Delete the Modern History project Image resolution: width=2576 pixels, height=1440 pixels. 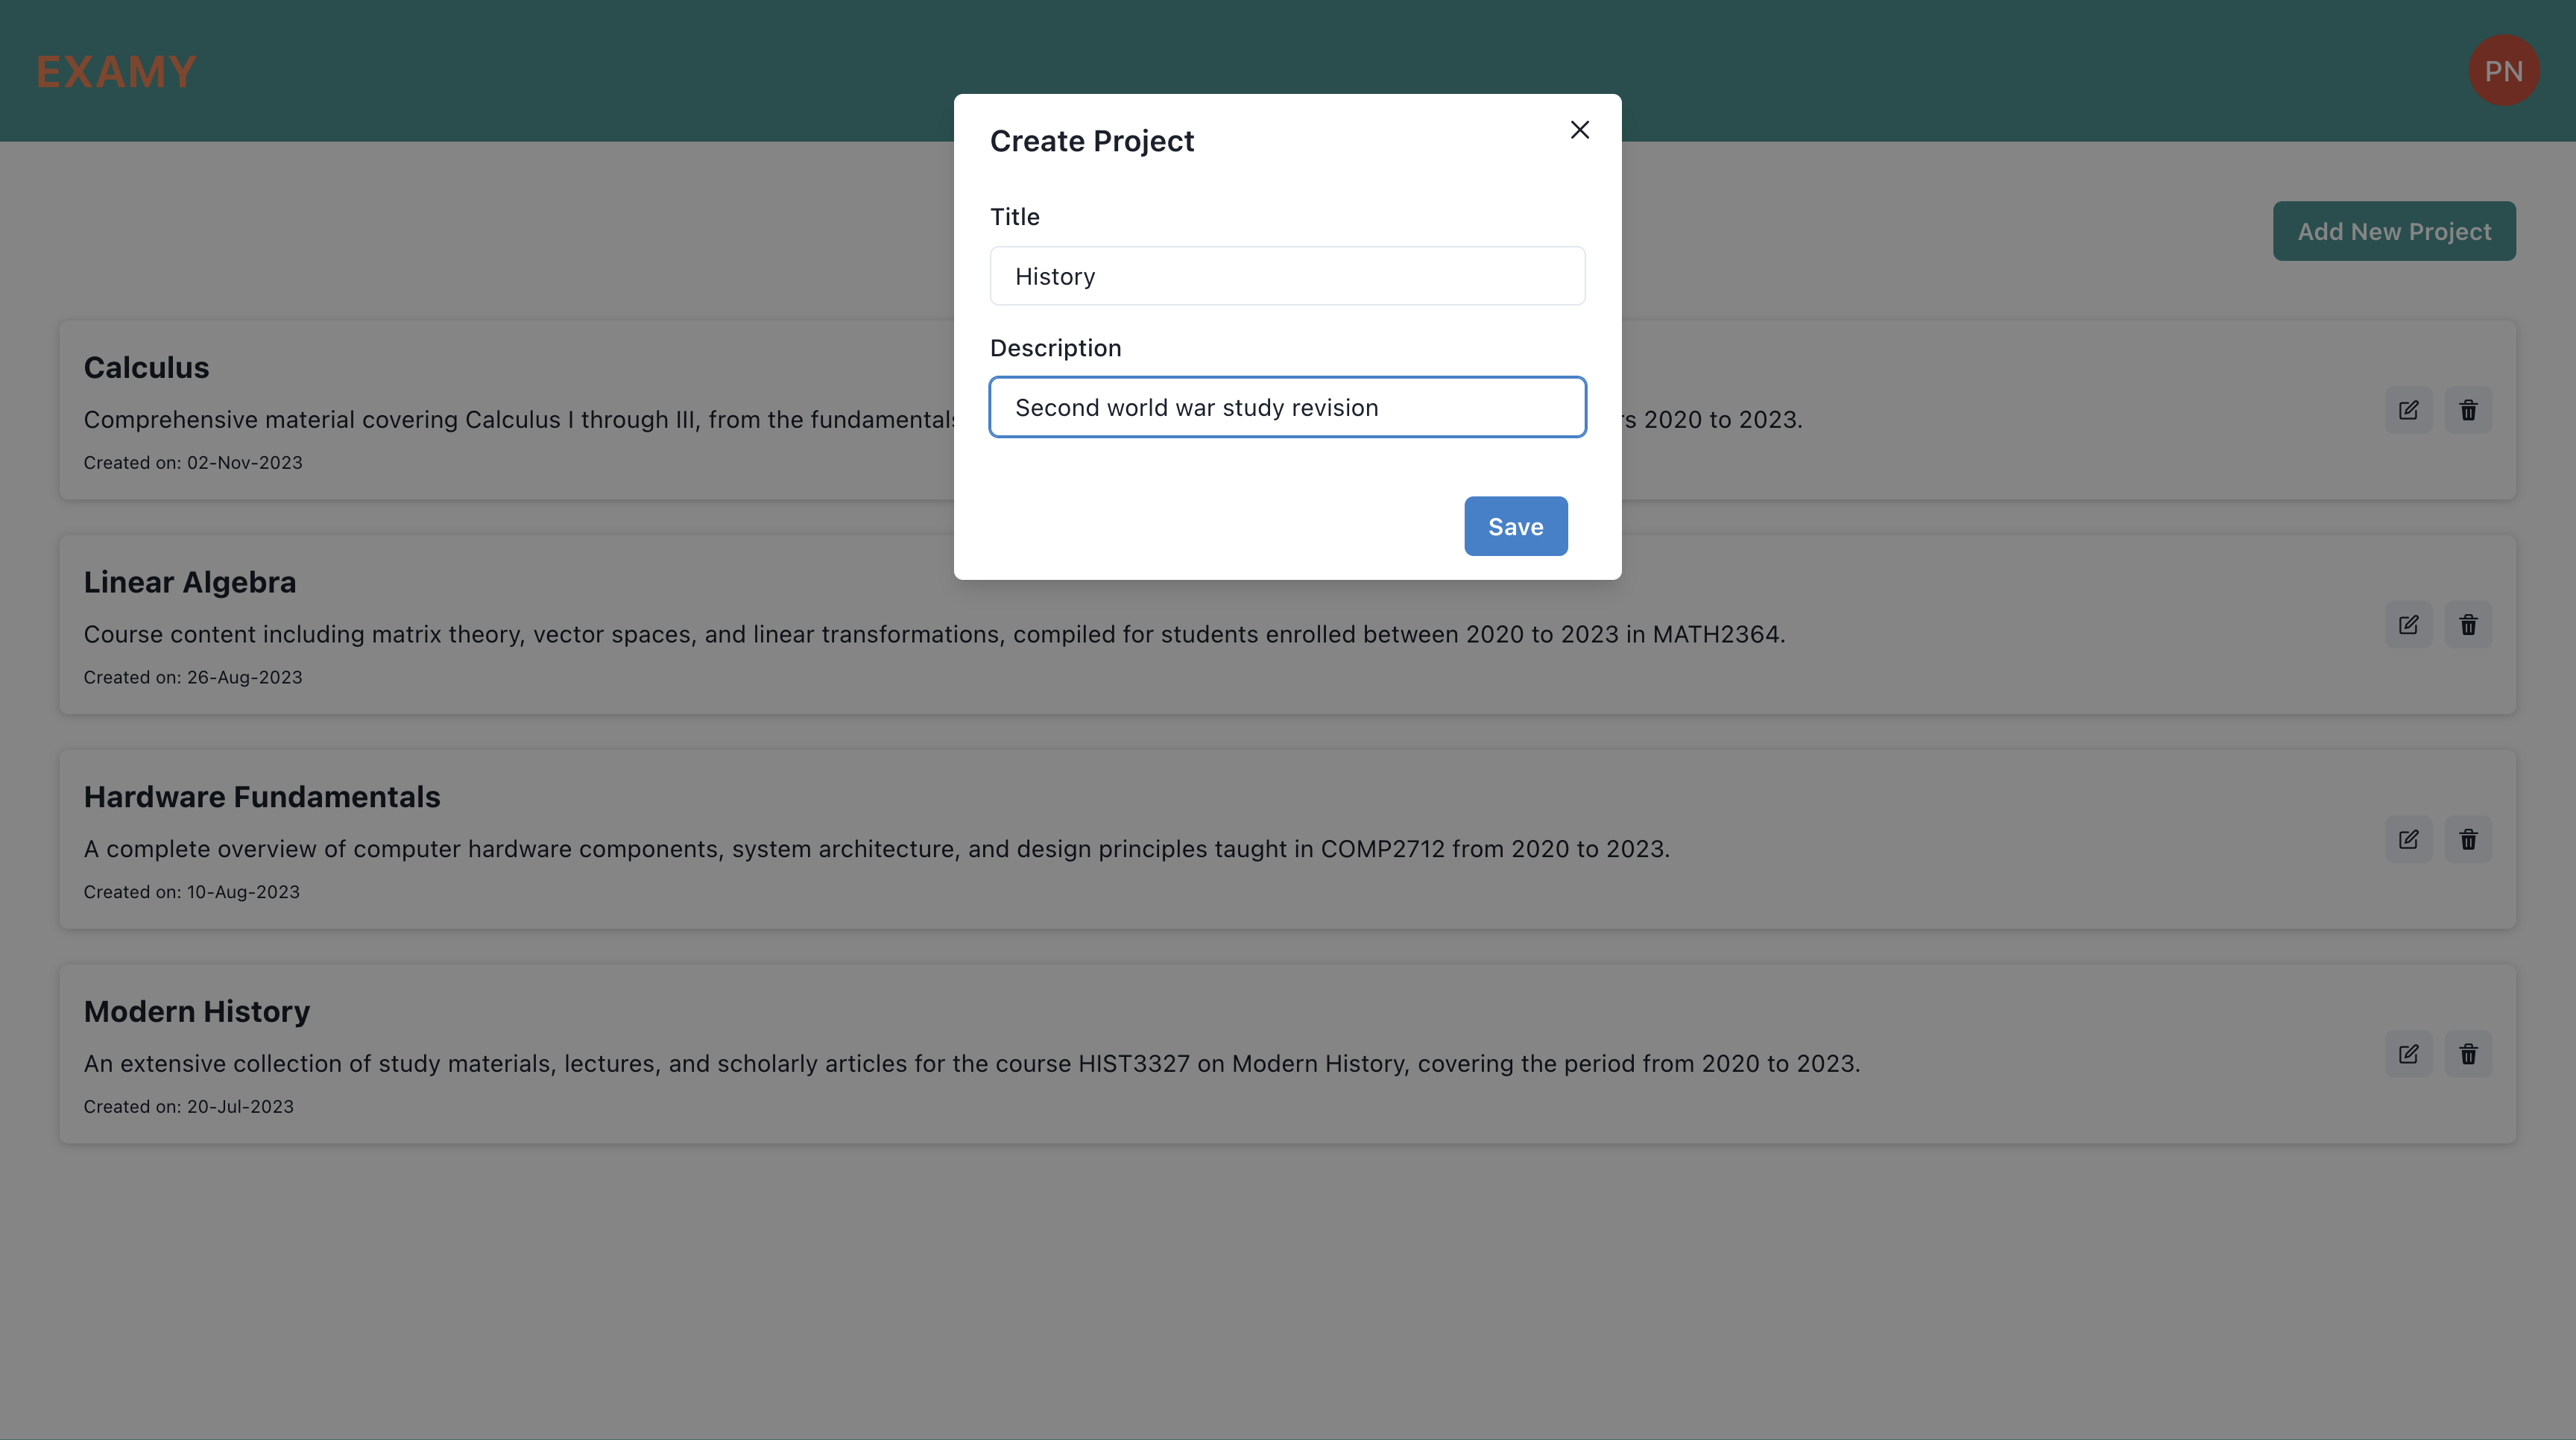2468,1054
